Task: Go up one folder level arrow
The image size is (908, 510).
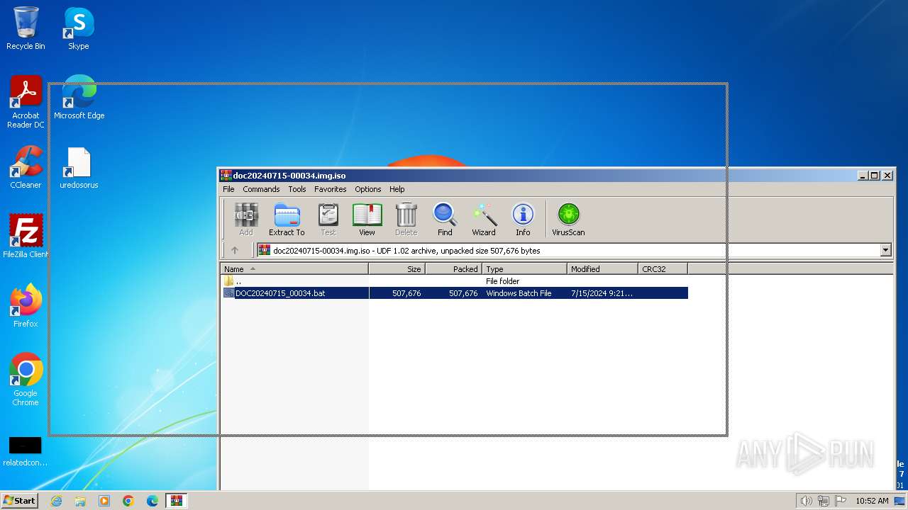Action: point(235,250)
